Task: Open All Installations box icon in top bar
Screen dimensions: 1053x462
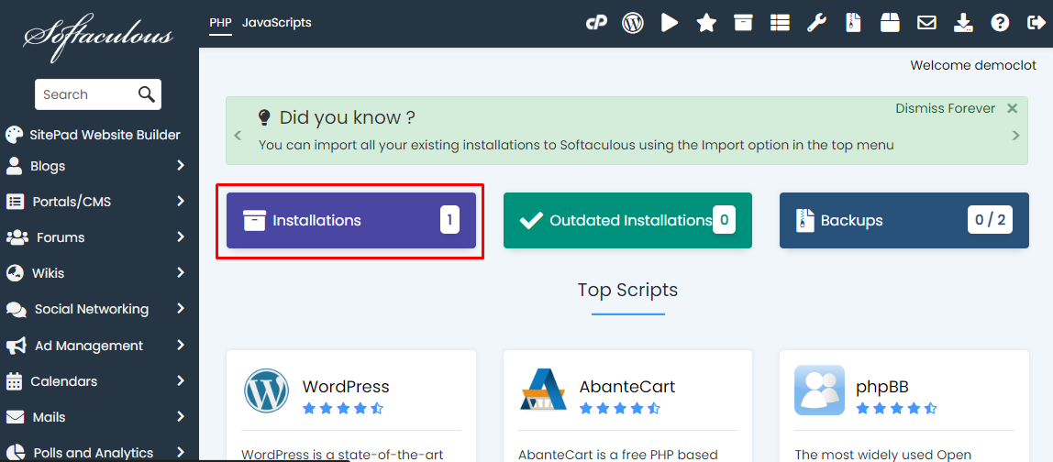Action: click(743, 24)
